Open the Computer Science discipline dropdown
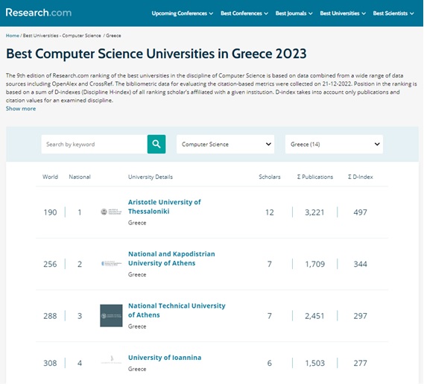424x386 pixels. click(225, 144)
